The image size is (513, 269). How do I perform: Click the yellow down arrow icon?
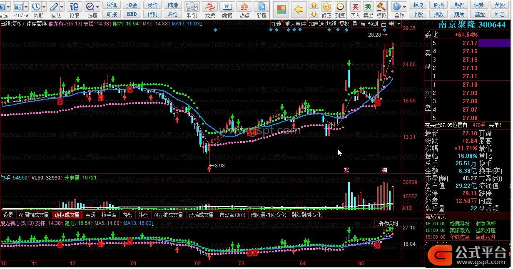click(x=314, y=14)
